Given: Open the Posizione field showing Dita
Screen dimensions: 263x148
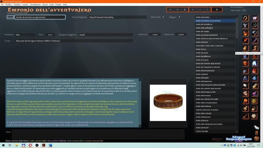Looking at the screenshot, I should click(25, 35).
